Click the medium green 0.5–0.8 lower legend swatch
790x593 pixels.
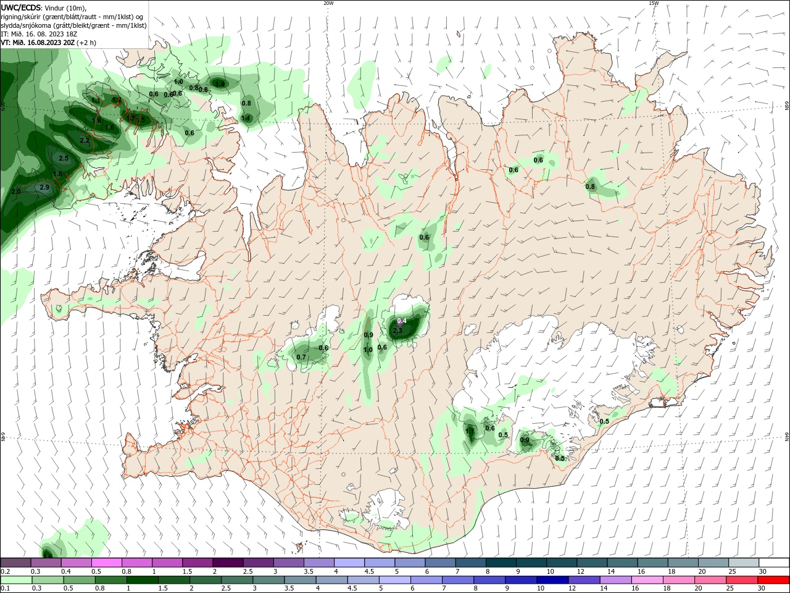coord(80,580)
